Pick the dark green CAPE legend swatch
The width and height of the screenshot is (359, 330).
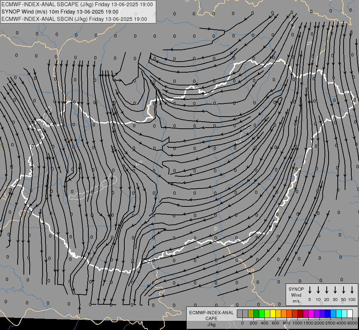[x=256, y=313]
